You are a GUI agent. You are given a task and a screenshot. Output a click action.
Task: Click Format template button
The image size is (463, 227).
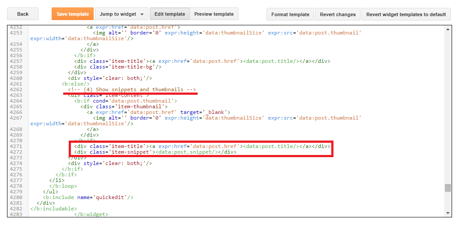[x=290, y=14]
